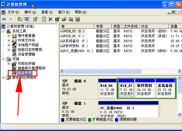
Task: Sort by the 类型 column header
Action: 117,26
